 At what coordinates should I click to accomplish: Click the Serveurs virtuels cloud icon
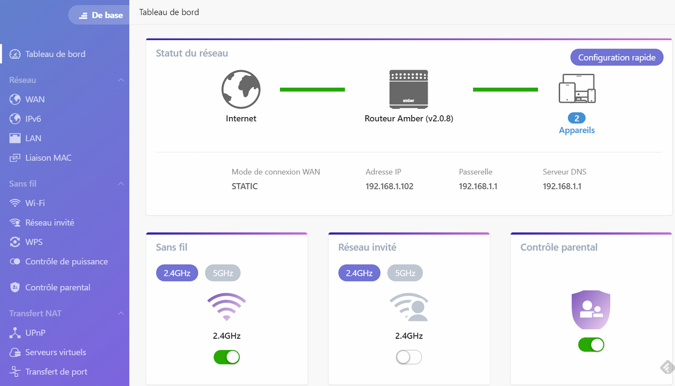15,352
